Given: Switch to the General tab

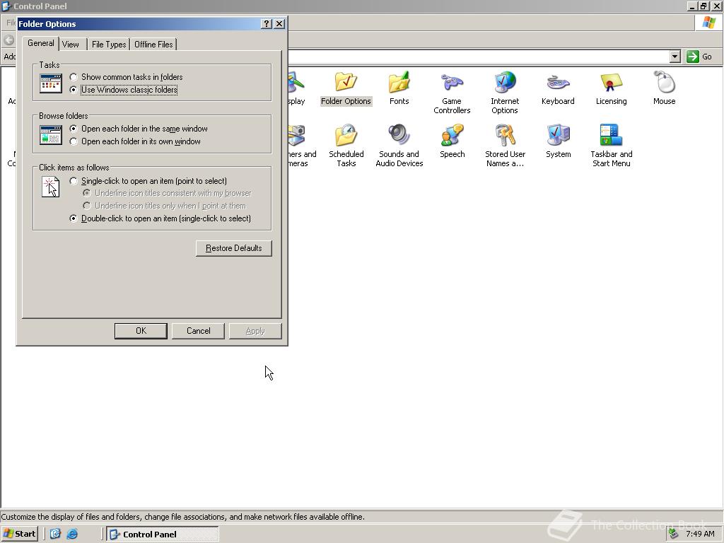Looking at the screenshot, I should click(40, 43).
